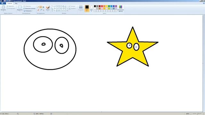The height and width of the screenshot is (115, 205).
Task: Choose the purple color swatch
Action: point(116,6)
